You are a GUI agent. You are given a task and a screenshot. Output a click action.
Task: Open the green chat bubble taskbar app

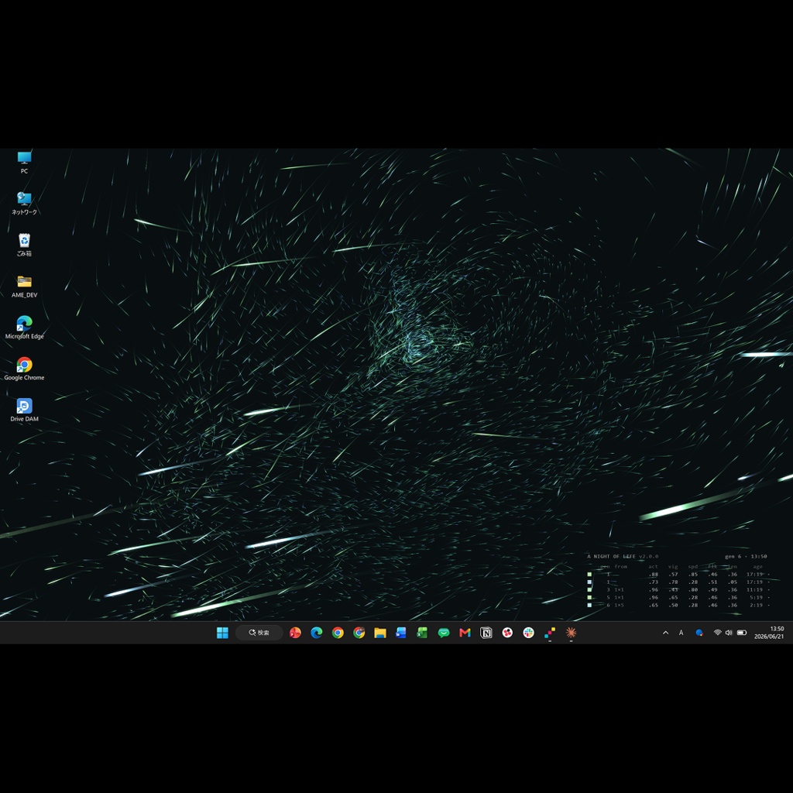444,633
